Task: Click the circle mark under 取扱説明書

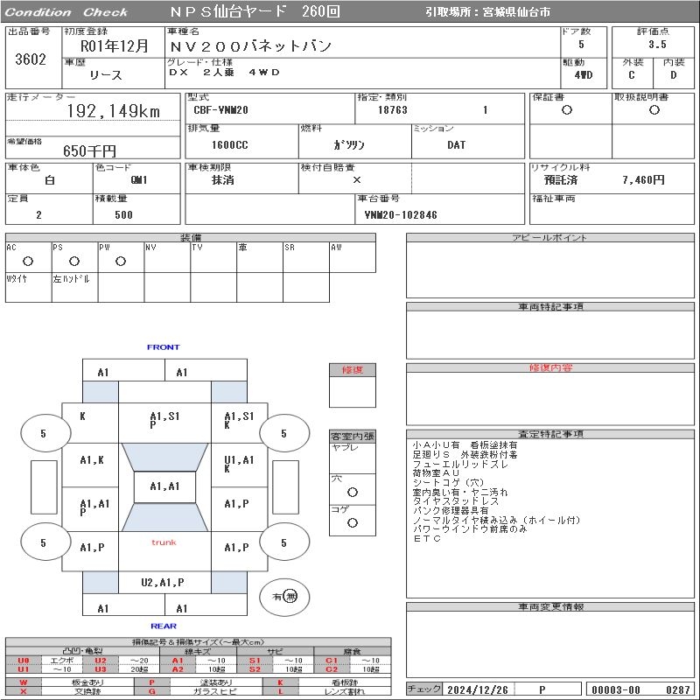Action: point(654,110)
